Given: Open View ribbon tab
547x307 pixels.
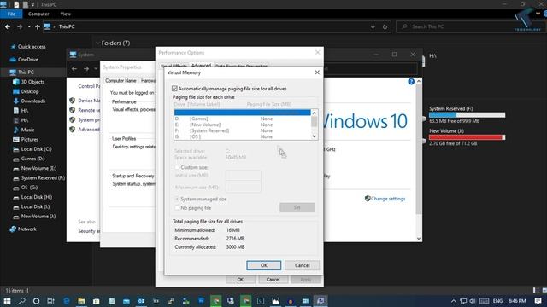Looking at the screenshot, I should click(65, 14).
